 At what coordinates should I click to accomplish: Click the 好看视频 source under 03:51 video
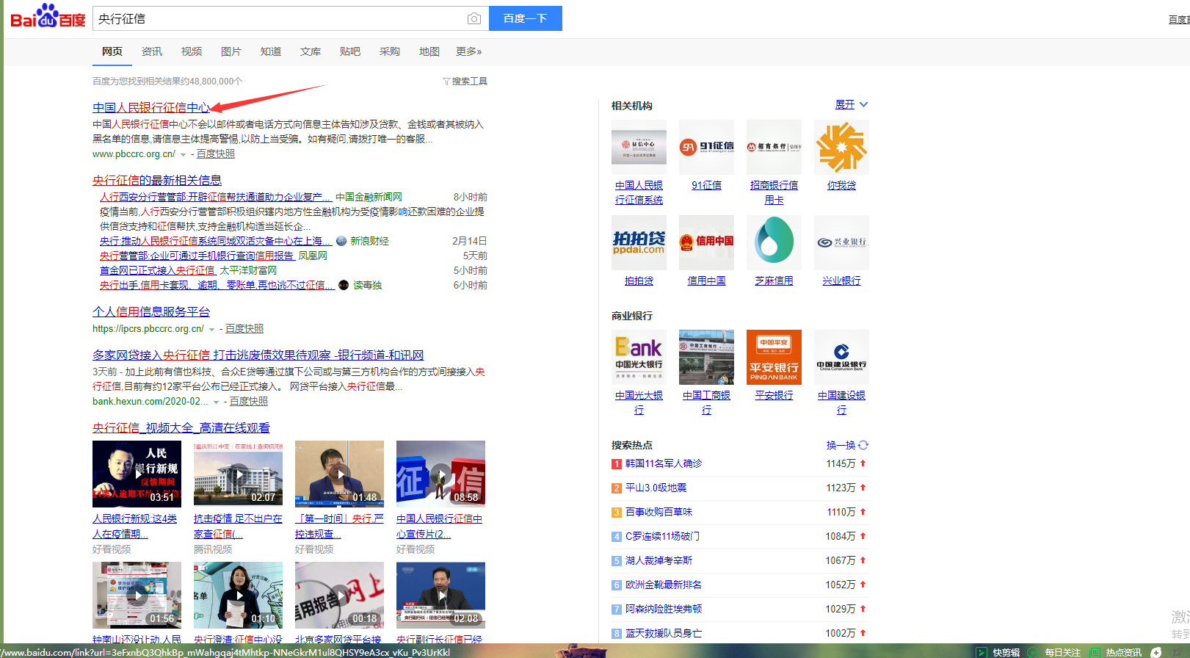(112, 549)
